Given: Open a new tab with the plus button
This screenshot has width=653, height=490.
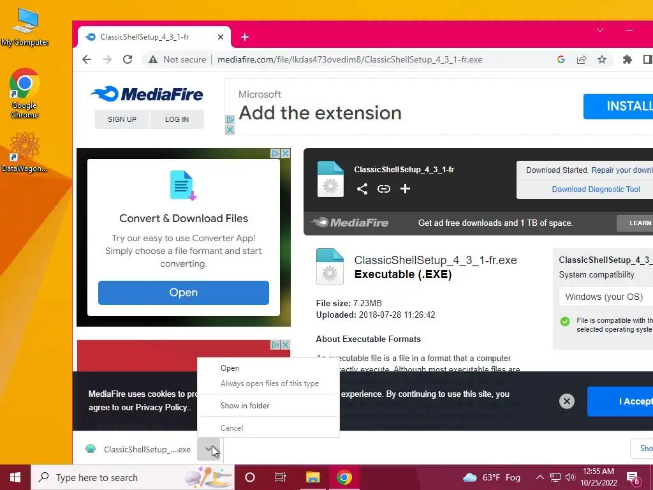Looking at the screenshot, I should (245, 37).
